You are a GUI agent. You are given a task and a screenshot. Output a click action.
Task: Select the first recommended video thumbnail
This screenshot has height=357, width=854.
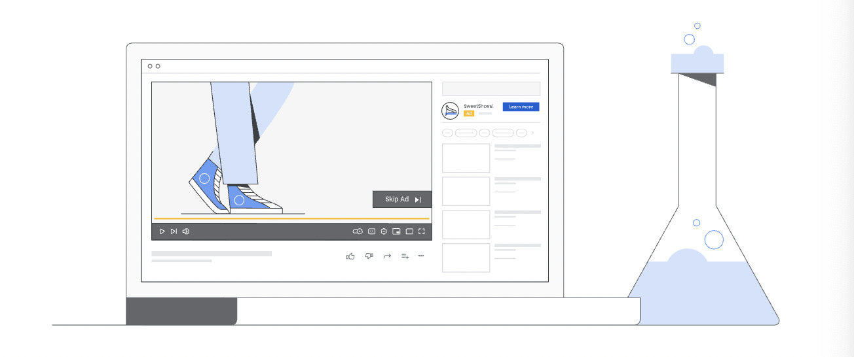click(466, 158)
